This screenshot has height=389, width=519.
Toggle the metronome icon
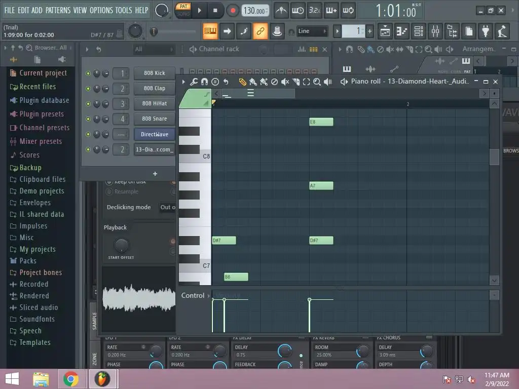pos(281,11)
